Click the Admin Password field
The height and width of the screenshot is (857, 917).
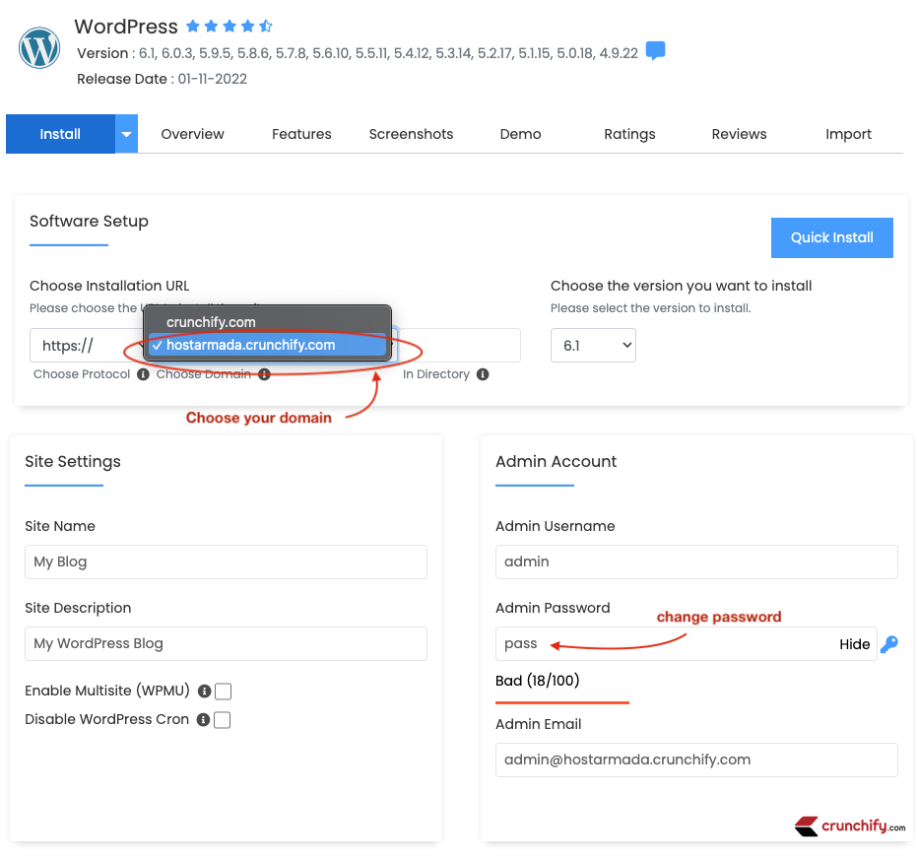686,644
